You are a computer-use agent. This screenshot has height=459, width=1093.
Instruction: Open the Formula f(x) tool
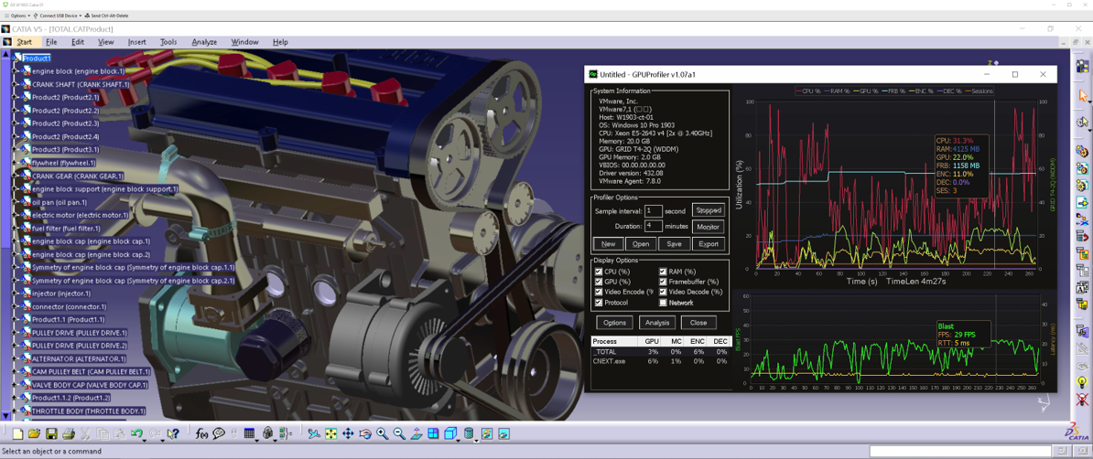click(200, 434)
